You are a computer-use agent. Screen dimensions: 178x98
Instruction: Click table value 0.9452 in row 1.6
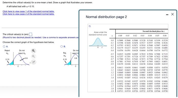pyautogui.click(x=120, y=84)
